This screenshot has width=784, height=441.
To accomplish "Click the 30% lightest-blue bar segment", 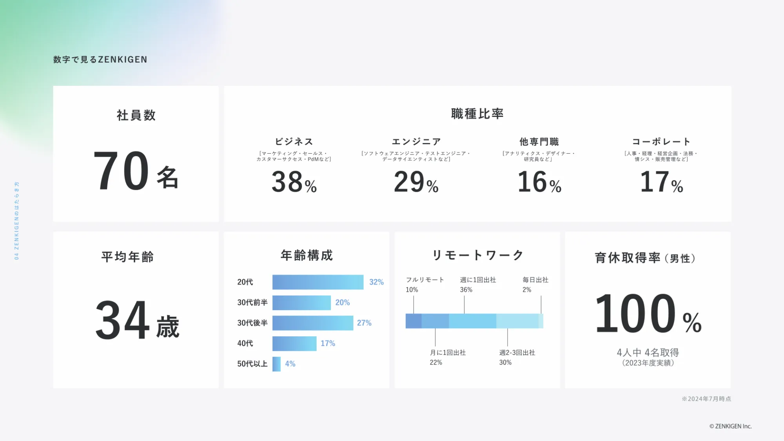I will [517, 321].
